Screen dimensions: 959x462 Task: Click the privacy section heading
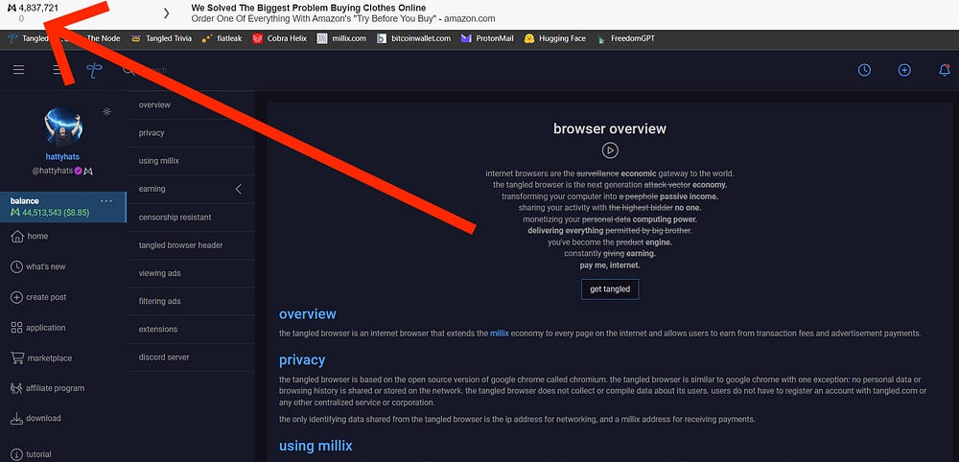click(x=302, y=360)
